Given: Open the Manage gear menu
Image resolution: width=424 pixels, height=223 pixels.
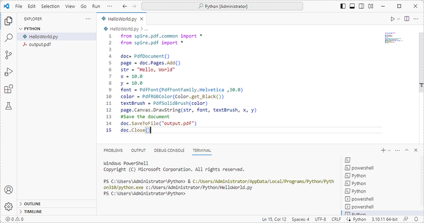Looking at the screenshot, I should [x=8, y=207].
